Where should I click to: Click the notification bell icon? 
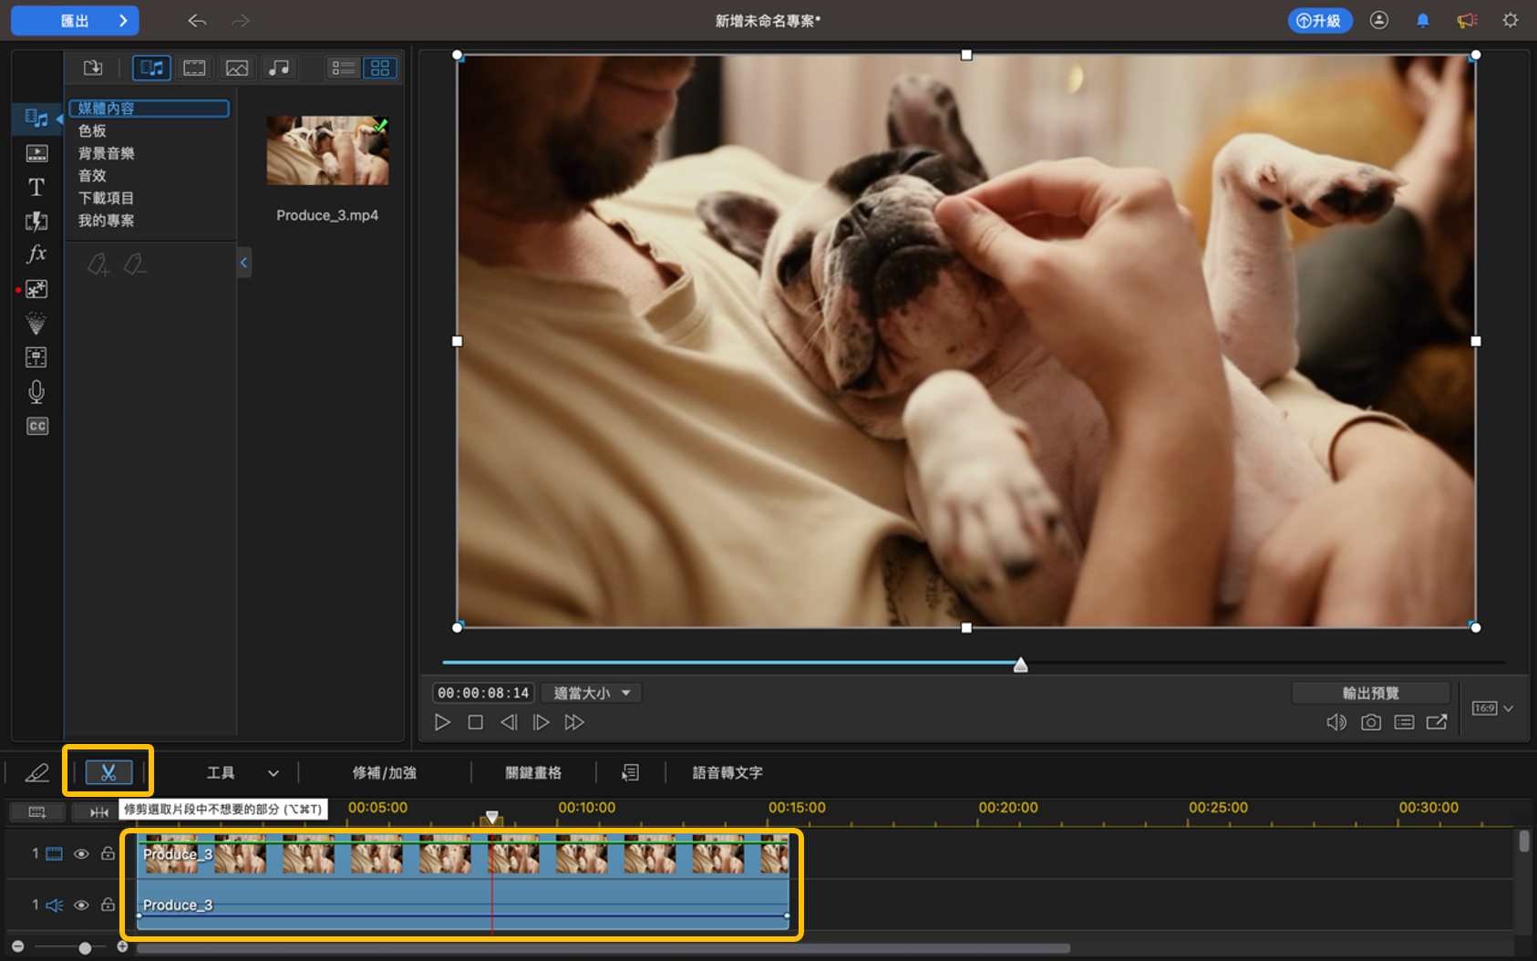(1422, 20)
